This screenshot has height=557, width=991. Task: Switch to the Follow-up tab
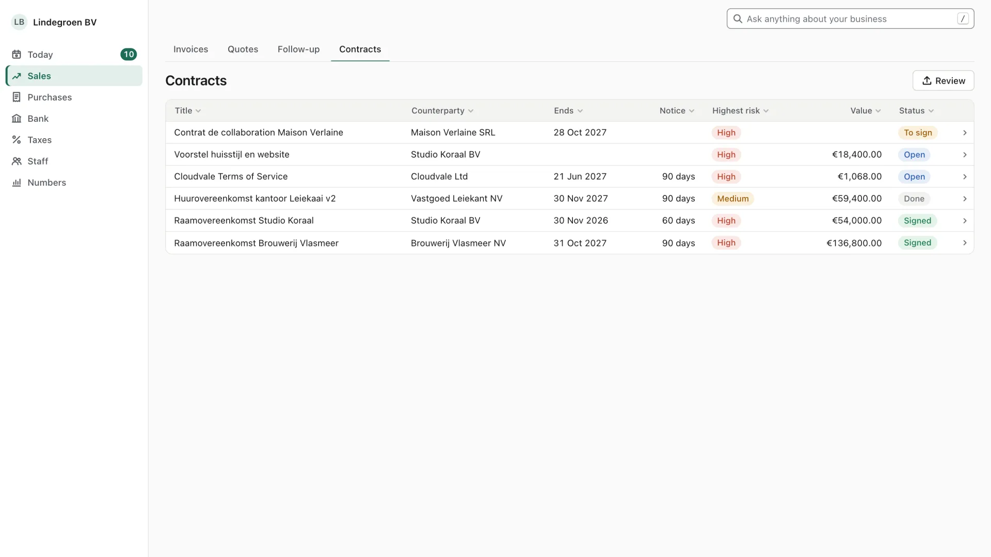pyautogui.click(x=298, y=50)
